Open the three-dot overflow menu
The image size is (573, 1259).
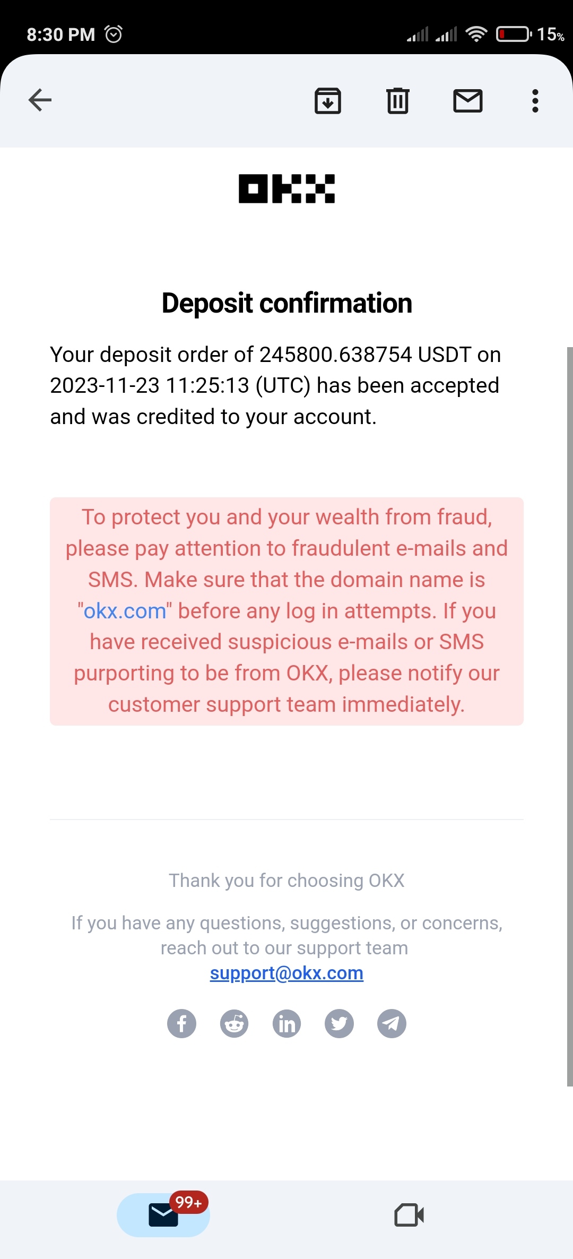(535, 100)
